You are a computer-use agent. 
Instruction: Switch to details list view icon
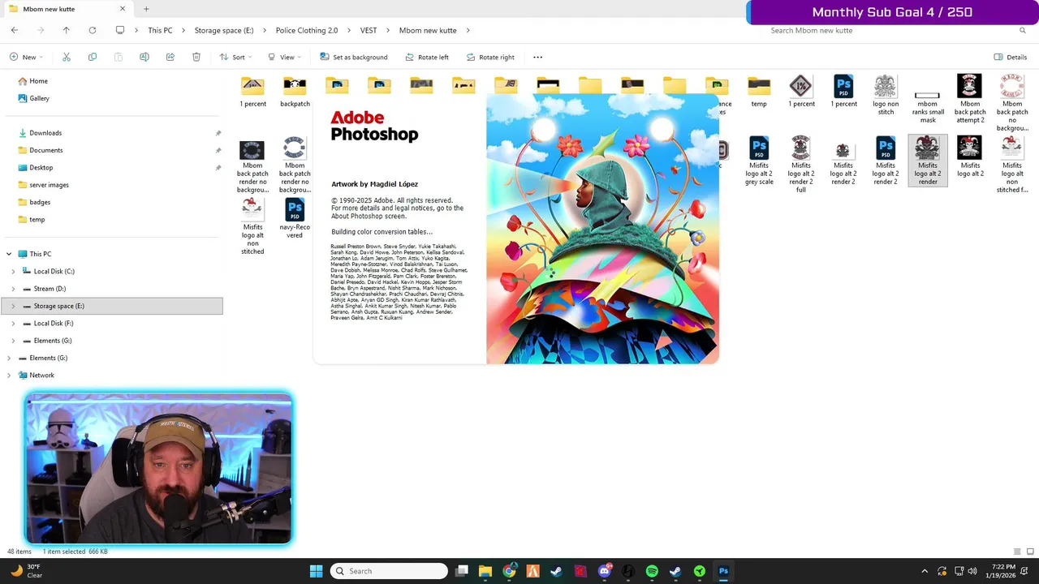(1017, 552)
